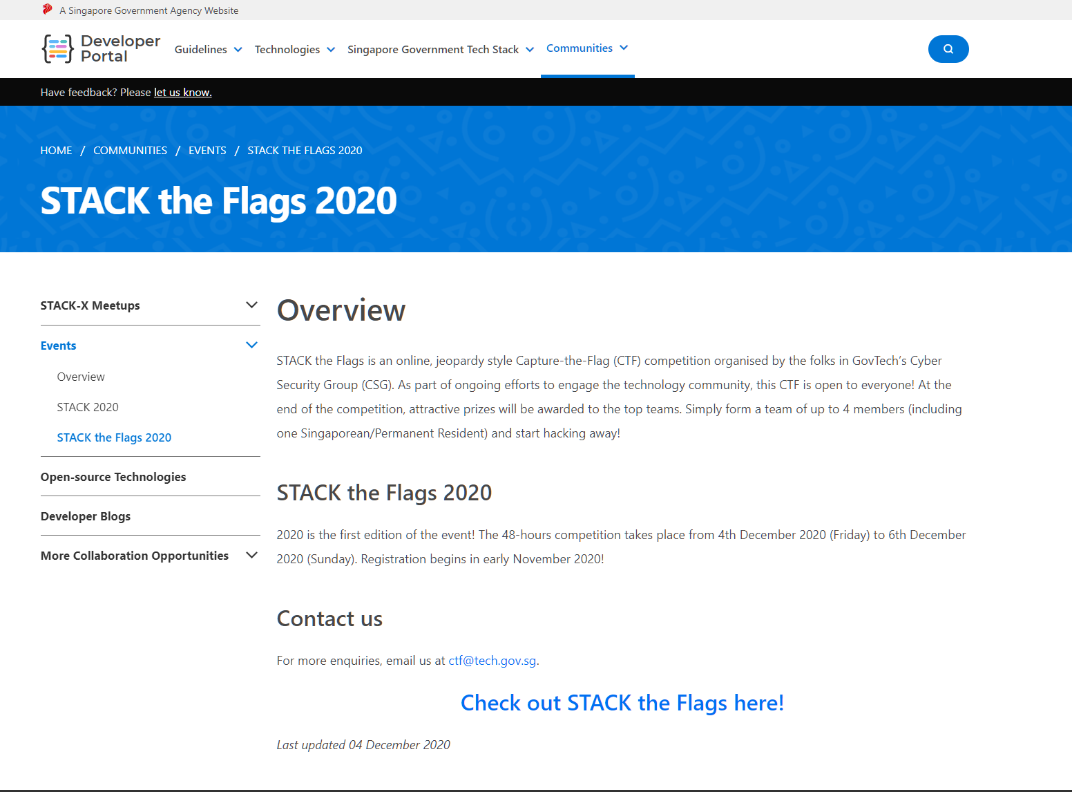Click the Developer Portal logo
This screenshot has height=792, width=1072.
pos(101,49)
